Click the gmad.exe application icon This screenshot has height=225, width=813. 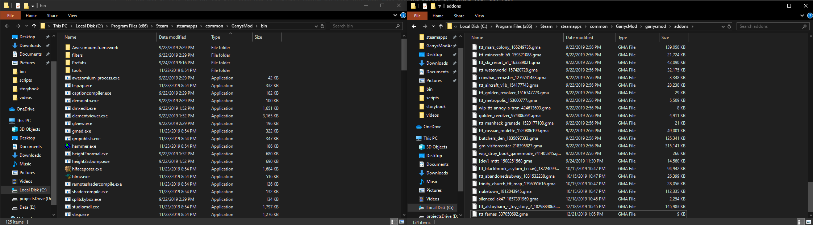[x=68, y=131]
